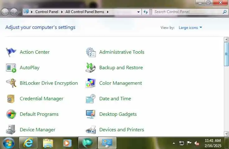Click the Backup and Restore text link

(121, 68)
